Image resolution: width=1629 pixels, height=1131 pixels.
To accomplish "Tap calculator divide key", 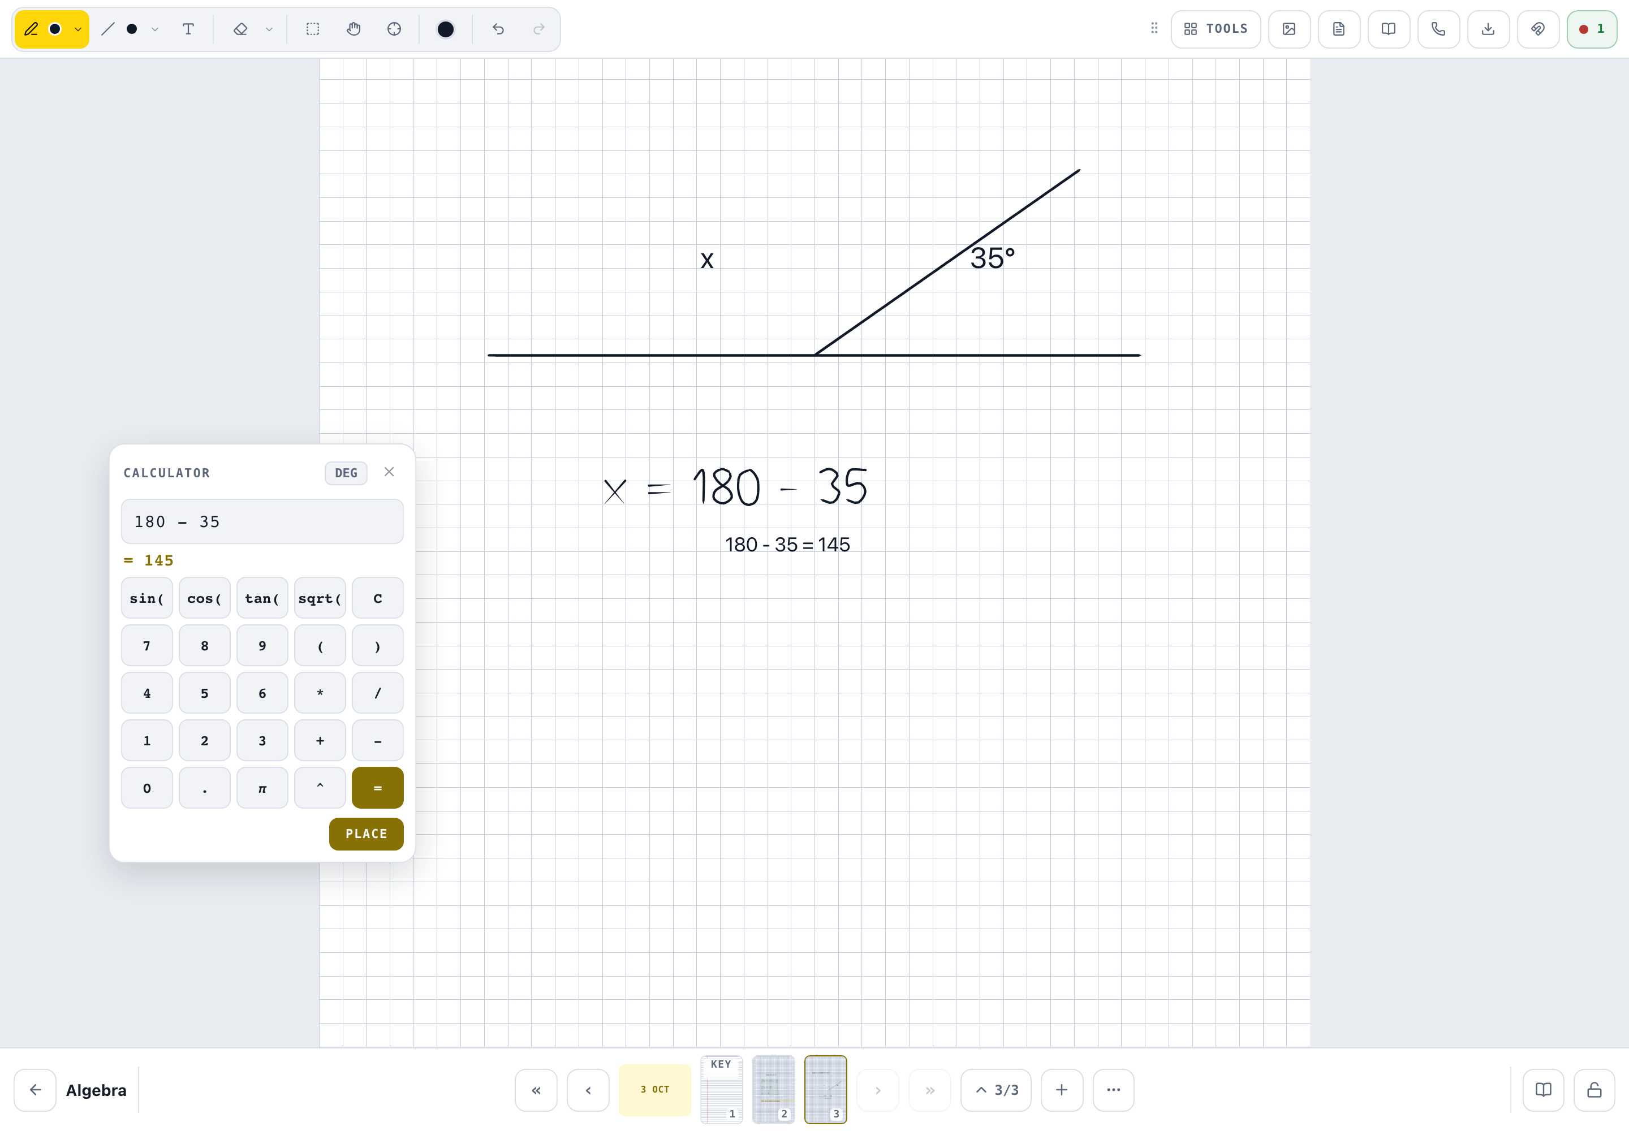I will [x=378, y=693].
